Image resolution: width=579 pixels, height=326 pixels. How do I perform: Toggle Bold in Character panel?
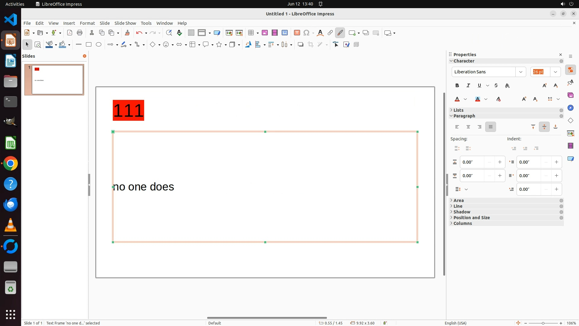457,86
